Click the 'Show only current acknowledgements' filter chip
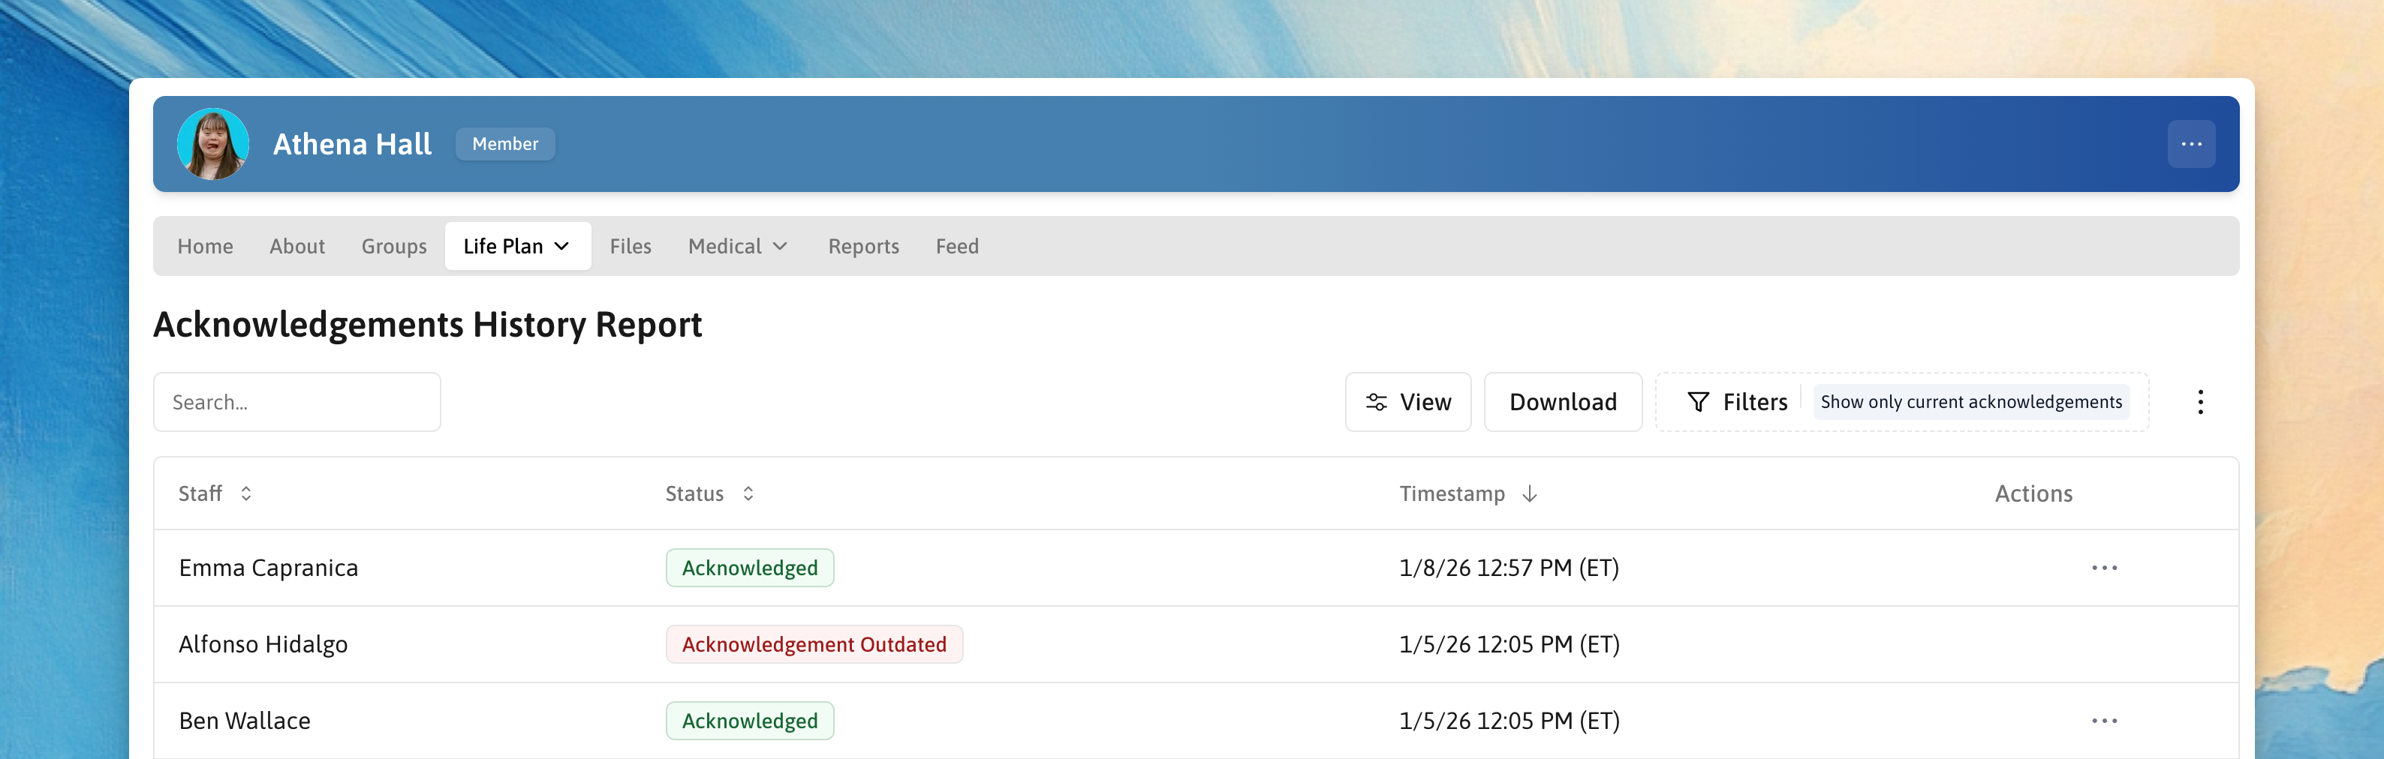 pyautogui.click(x=1971, y=402)
